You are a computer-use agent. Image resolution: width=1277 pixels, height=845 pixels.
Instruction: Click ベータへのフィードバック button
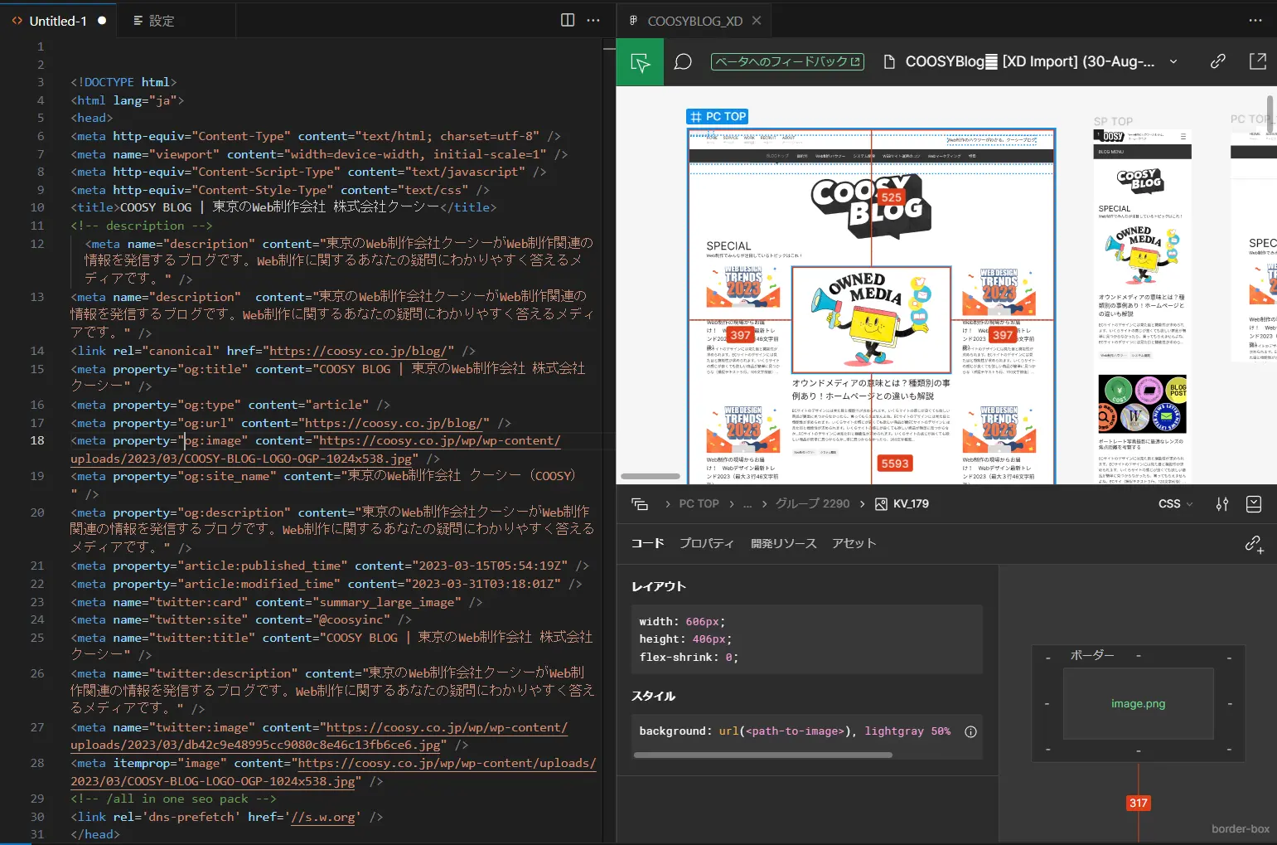787,61
